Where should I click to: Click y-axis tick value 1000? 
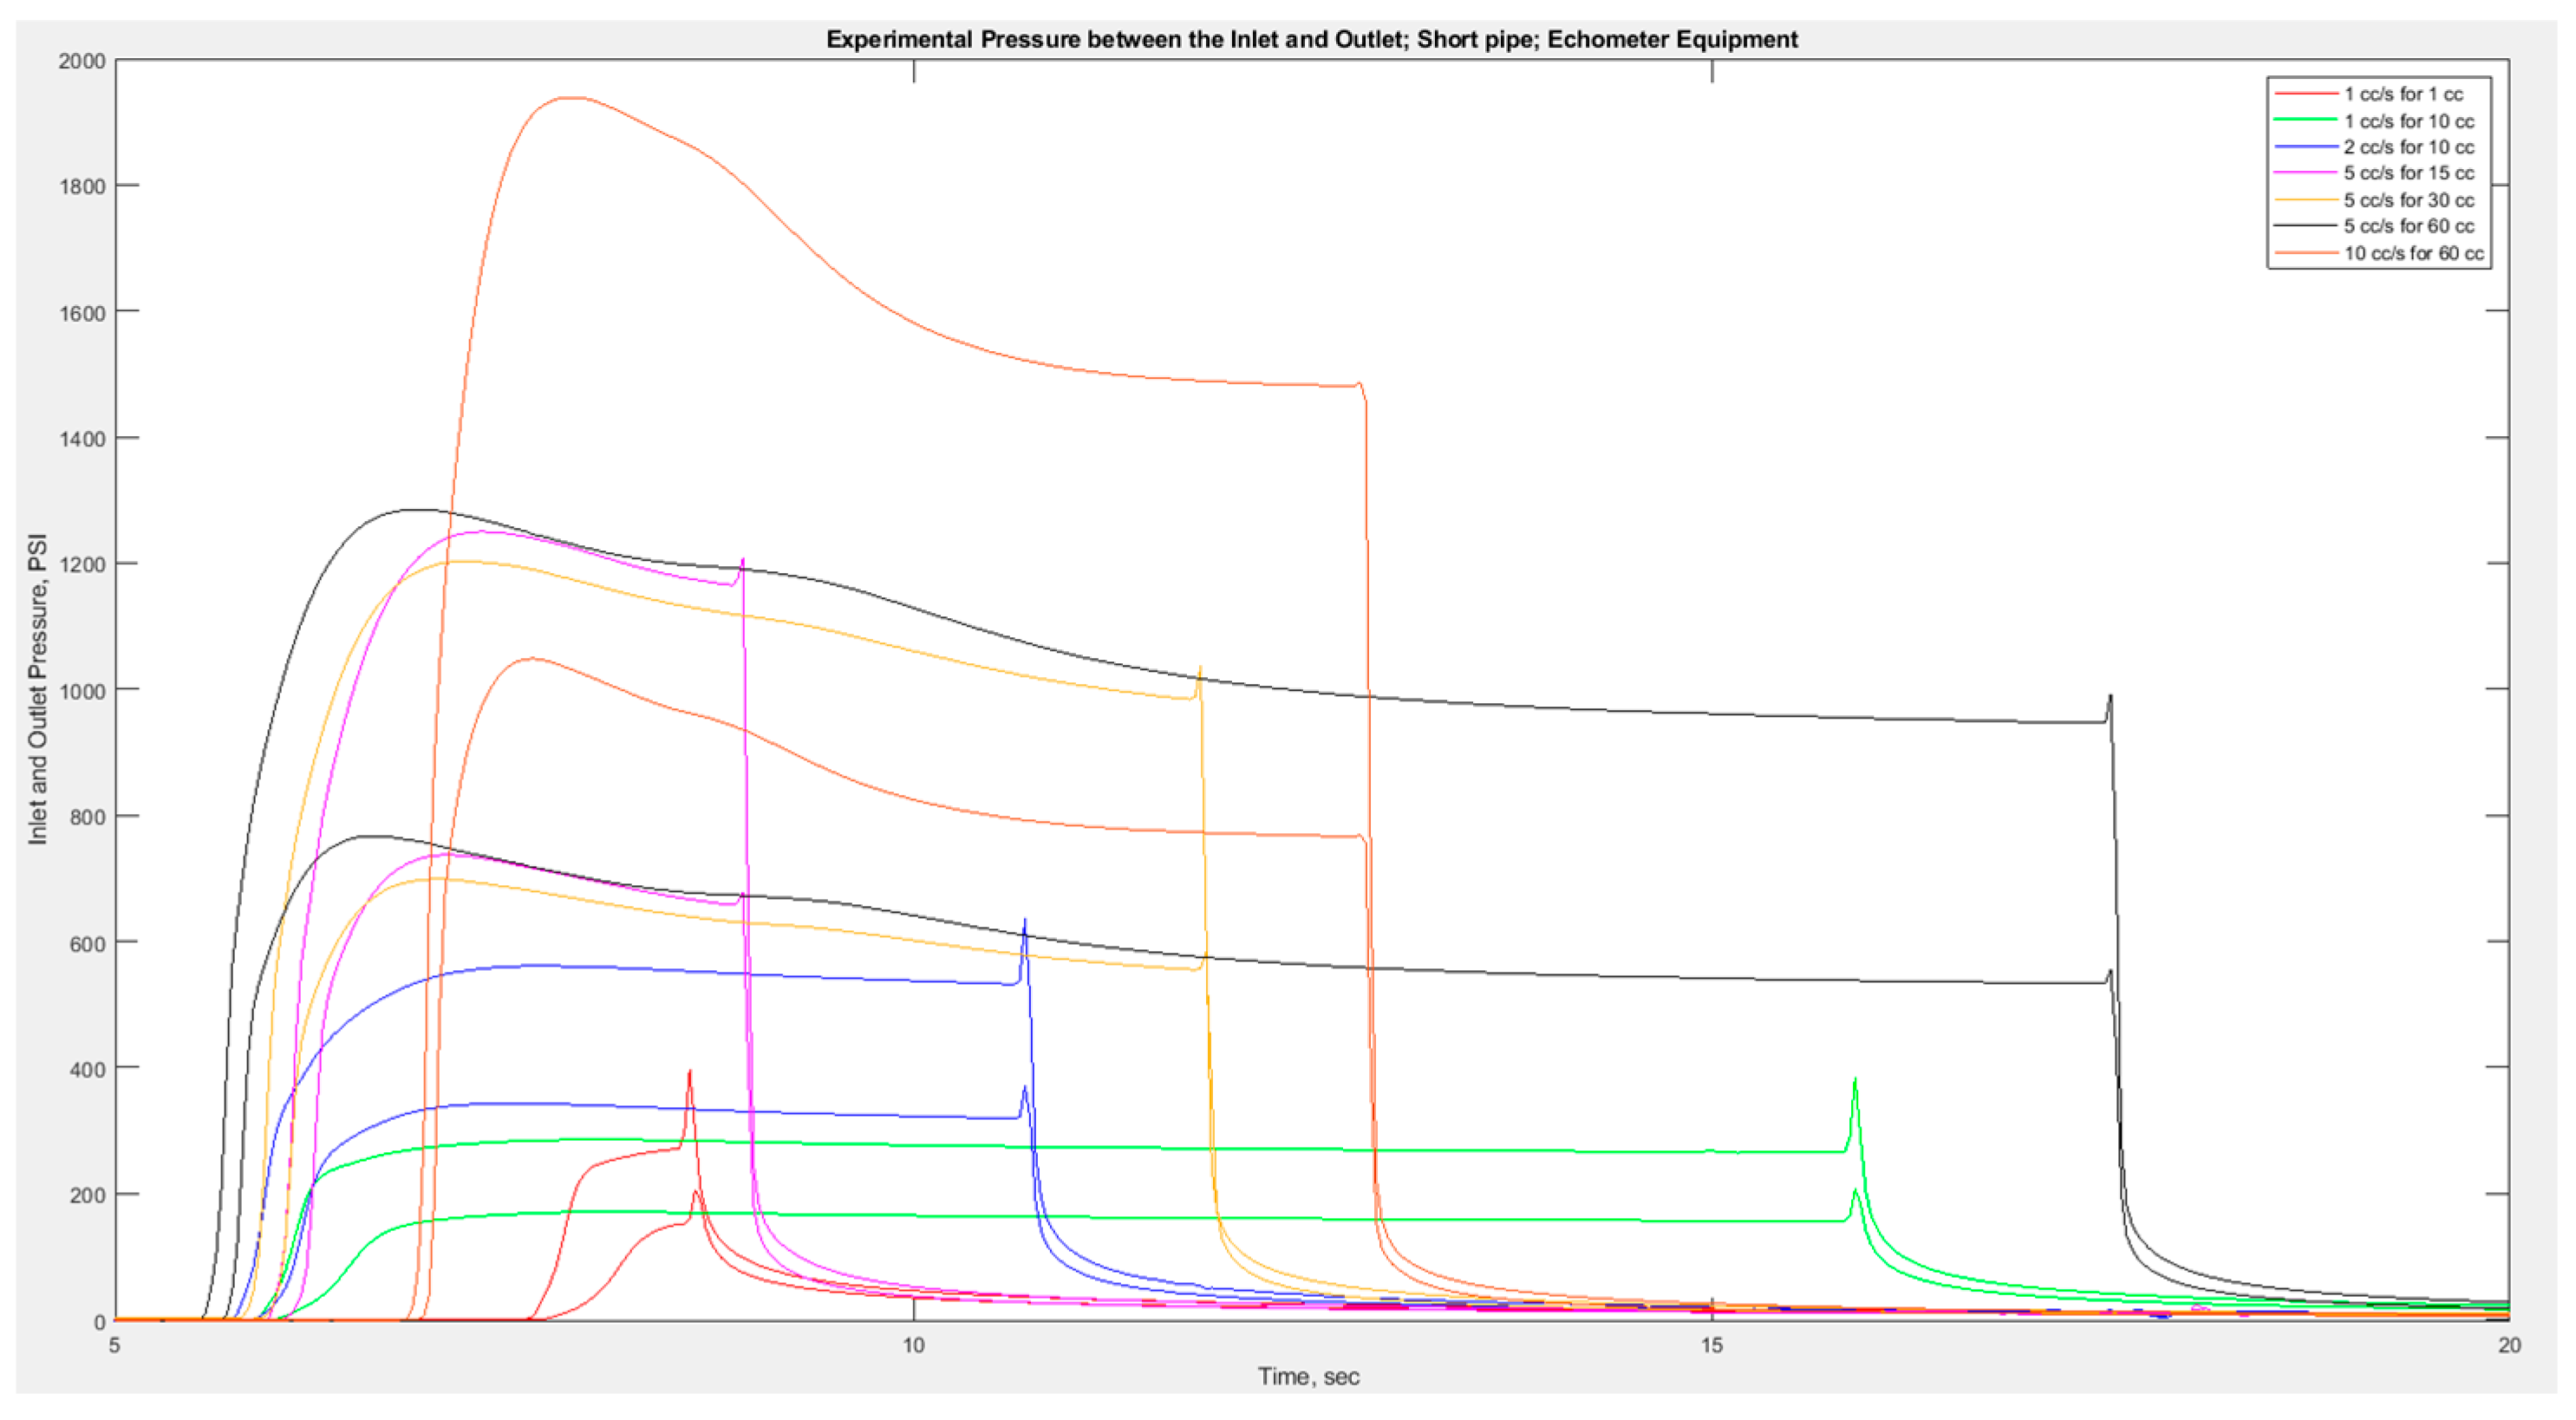(x=82, y=691)
